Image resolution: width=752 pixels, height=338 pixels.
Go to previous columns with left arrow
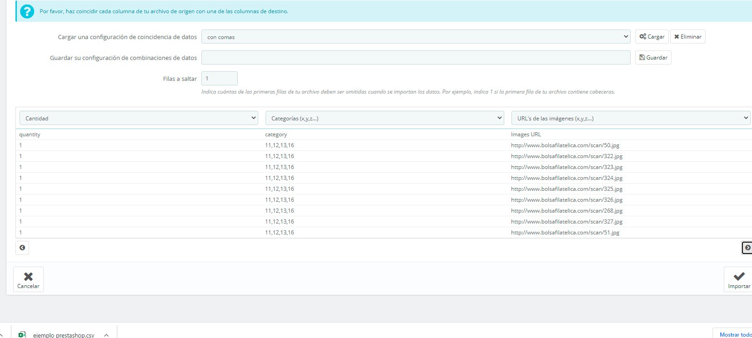pyautogui.click(x=22, y=248)
